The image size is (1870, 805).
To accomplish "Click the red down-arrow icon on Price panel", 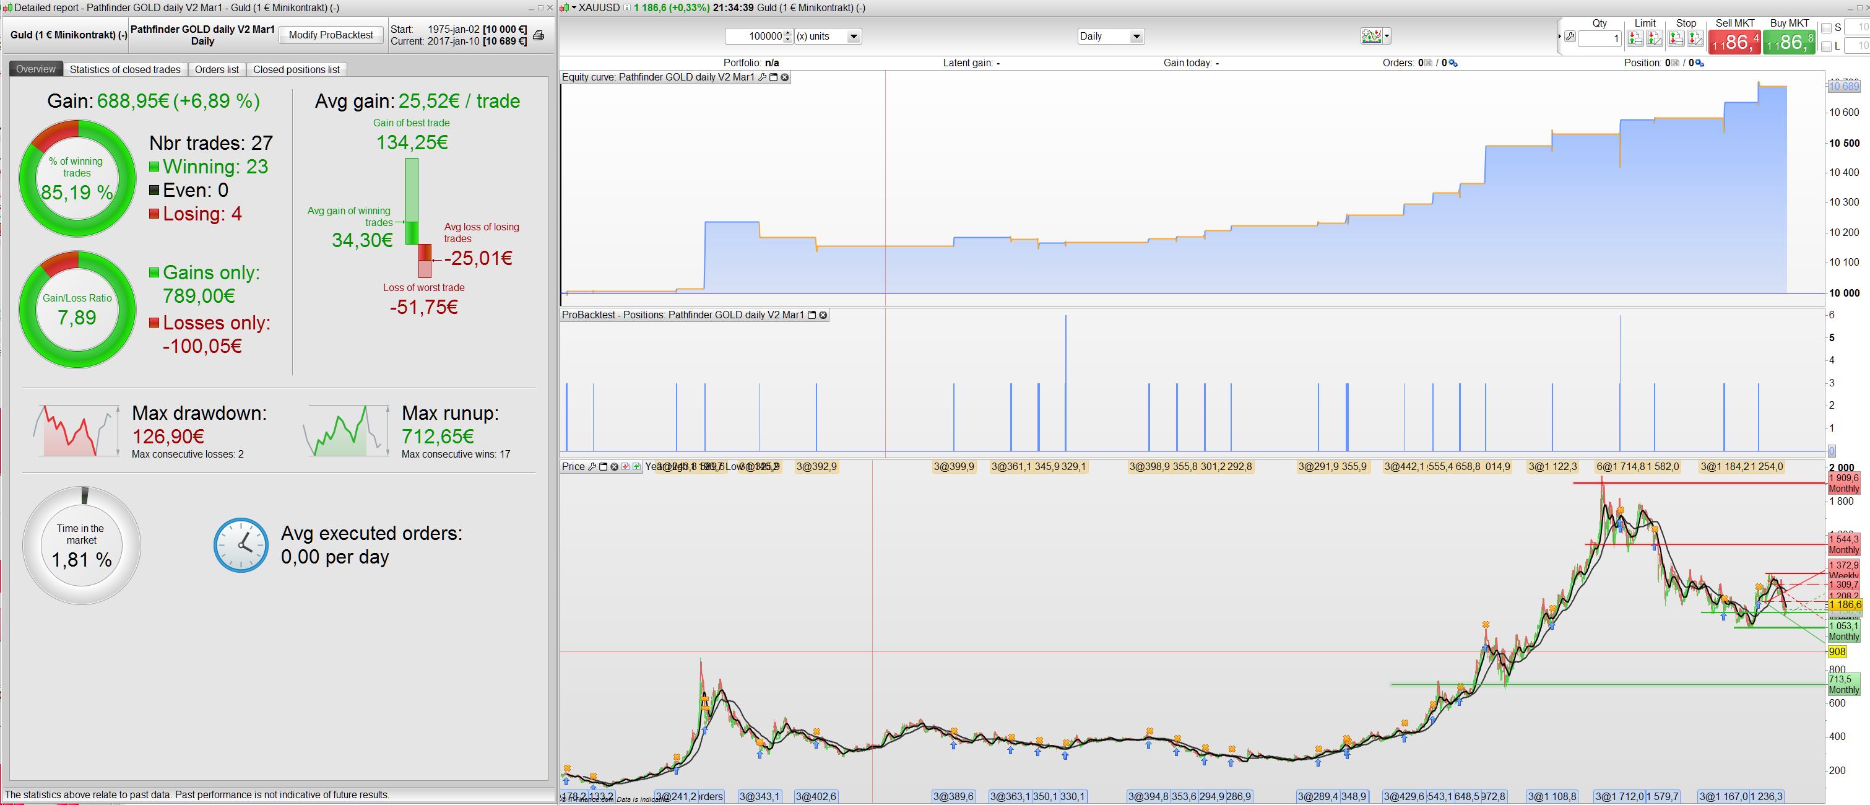I will click(625, 467).
